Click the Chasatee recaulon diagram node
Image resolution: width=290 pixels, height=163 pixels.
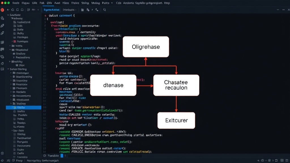click(176, 85)
